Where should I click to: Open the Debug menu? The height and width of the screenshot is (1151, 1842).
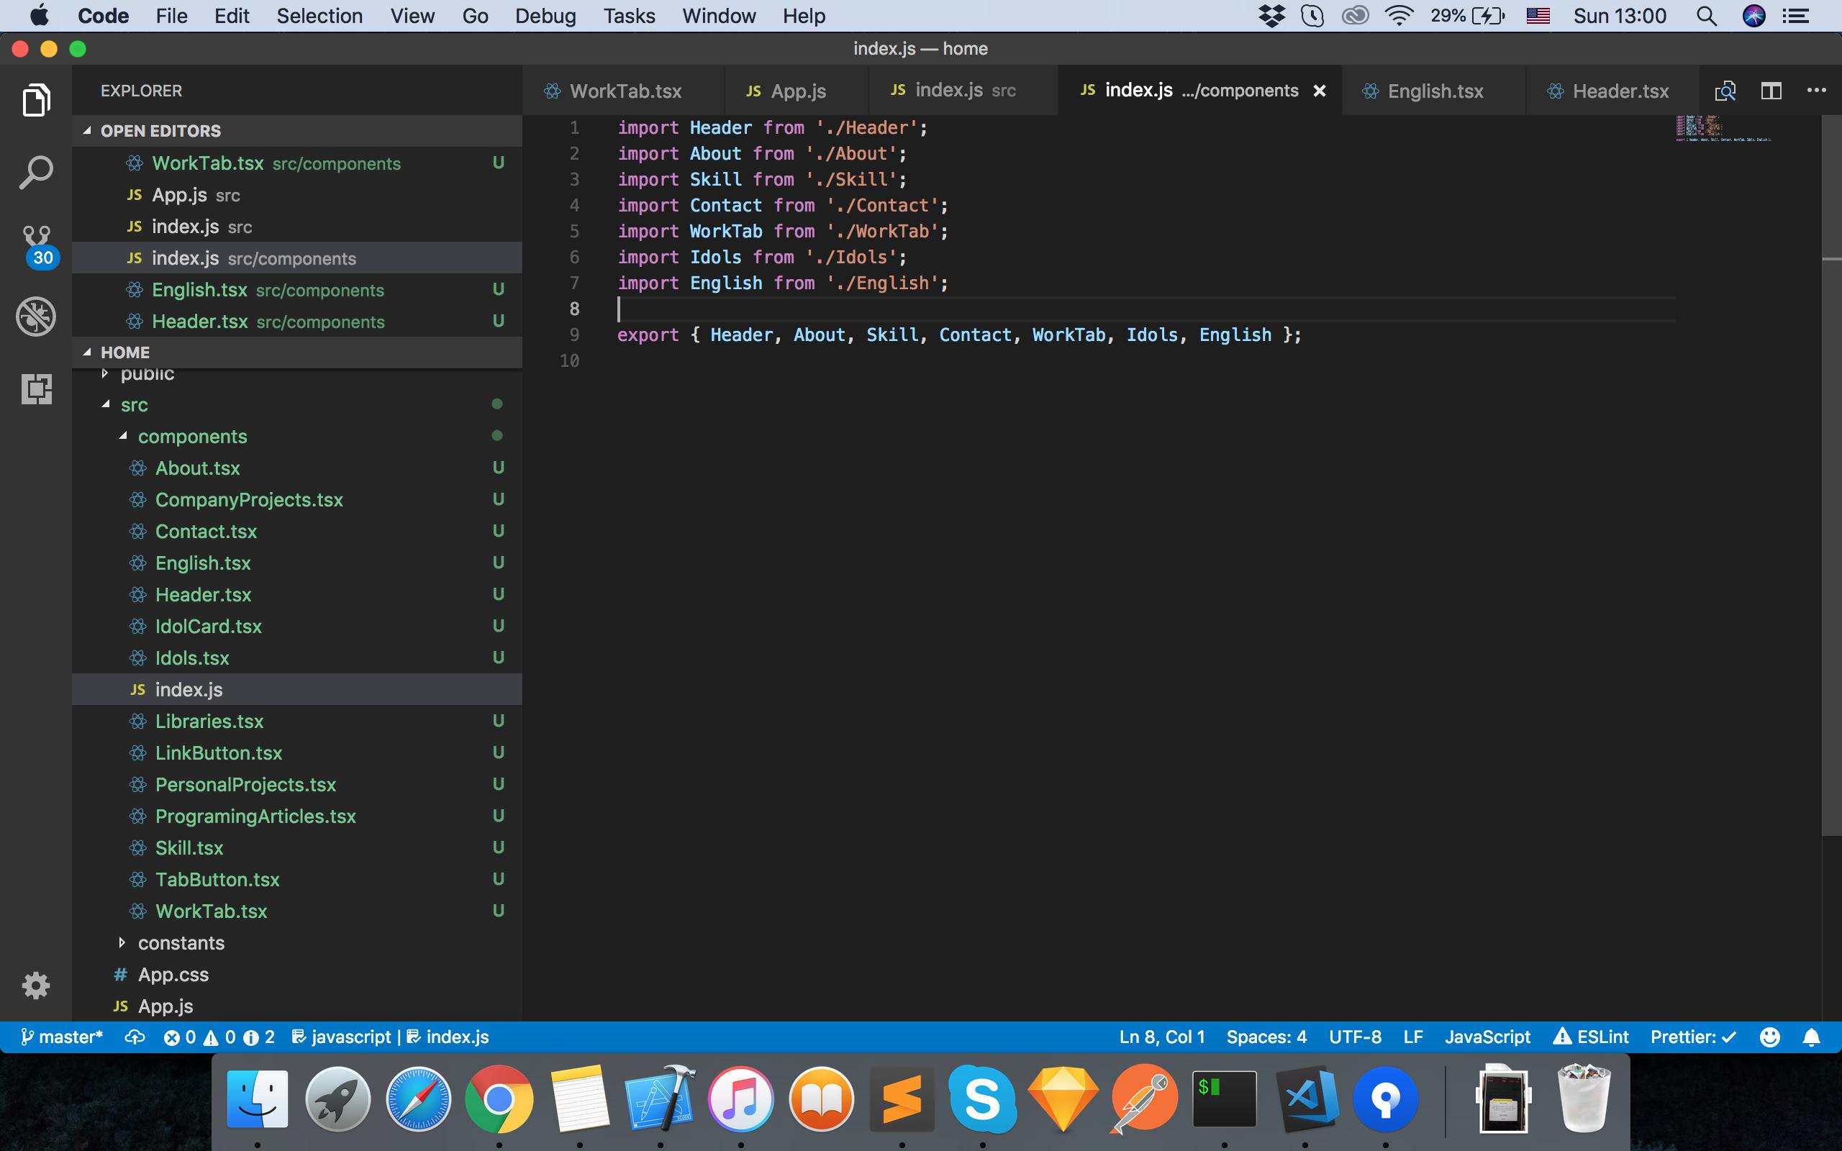coord(545,16)
